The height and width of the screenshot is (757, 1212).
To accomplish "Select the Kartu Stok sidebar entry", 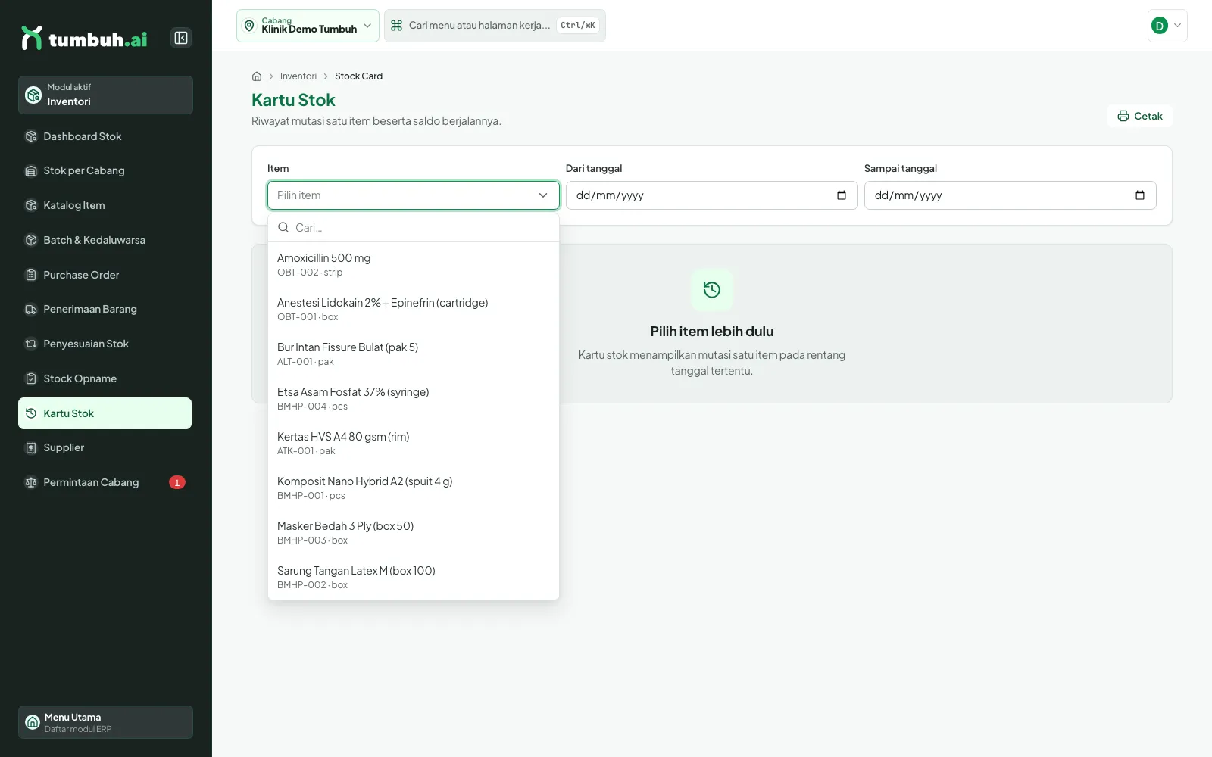I will click(x=105, y=413).
